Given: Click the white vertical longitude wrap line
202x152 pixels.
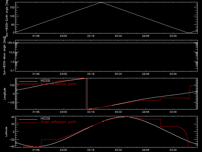Looking at the screenshot, I should tap(87, 94).
